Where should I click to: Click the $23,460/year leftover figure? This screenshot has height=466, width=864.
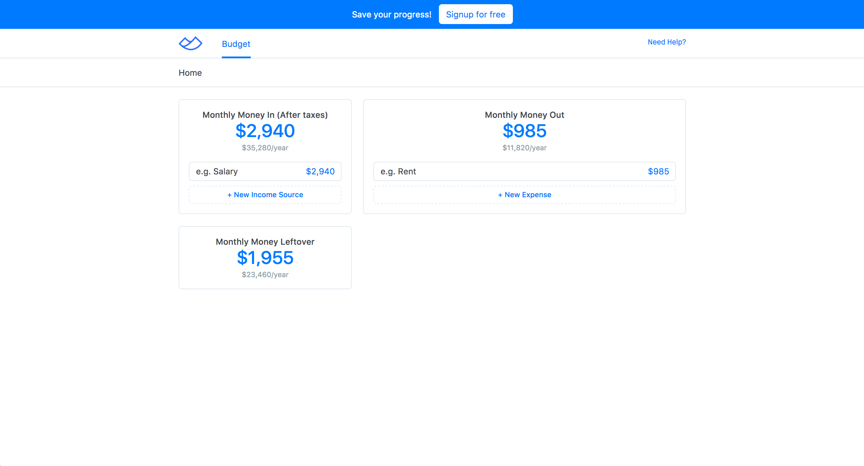click(265, 274)
